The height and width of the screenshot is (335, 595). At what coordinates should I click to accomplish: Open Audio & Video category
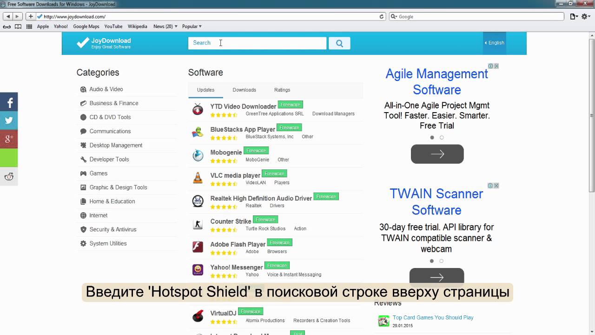(106, 89)
